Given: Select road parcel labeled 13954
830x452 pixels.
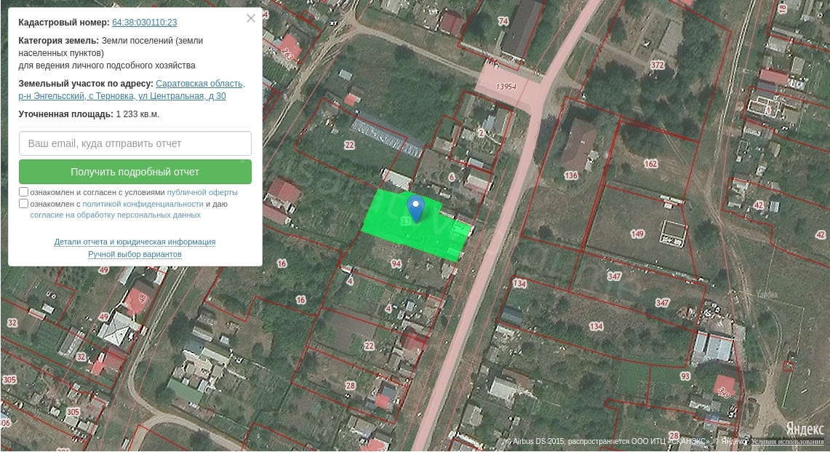Looking at the screenshot, I should [506, 87].
